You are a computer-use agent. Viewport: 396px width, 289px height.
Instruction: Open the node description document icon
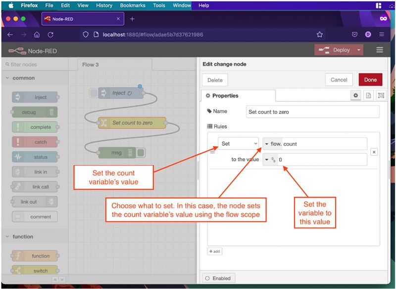point(368,95)
